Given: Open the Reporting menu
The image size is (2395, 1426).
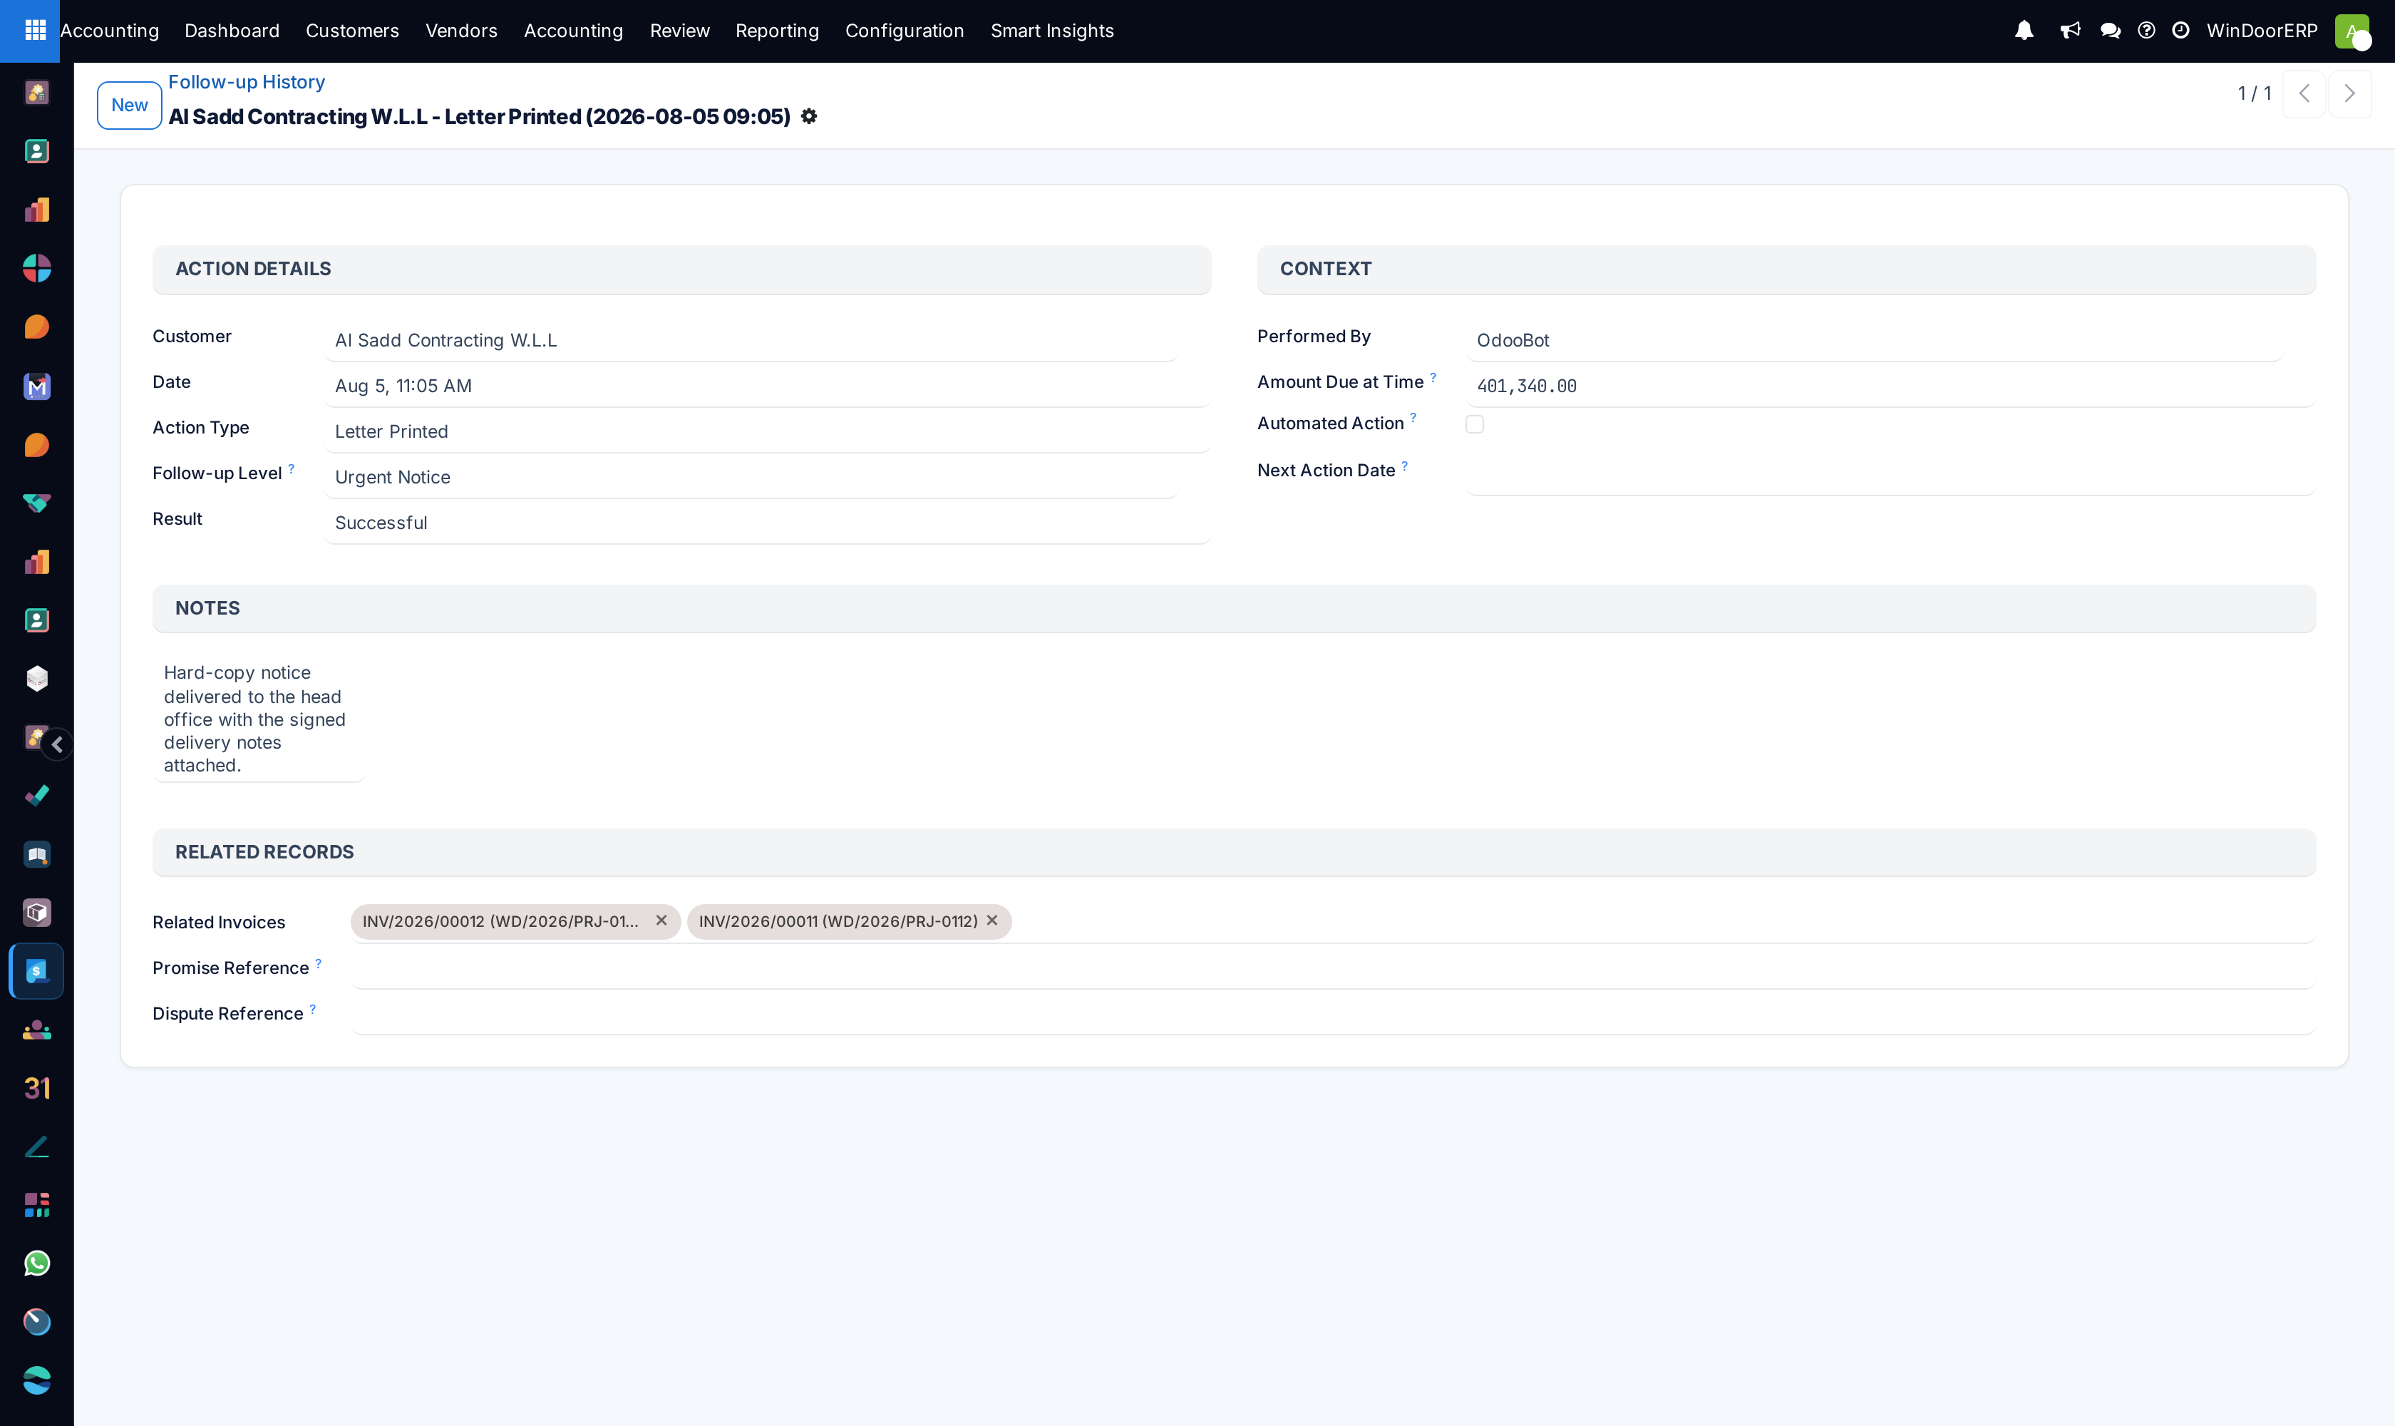Looking at the screenshot, I should (x=777, y=31).
